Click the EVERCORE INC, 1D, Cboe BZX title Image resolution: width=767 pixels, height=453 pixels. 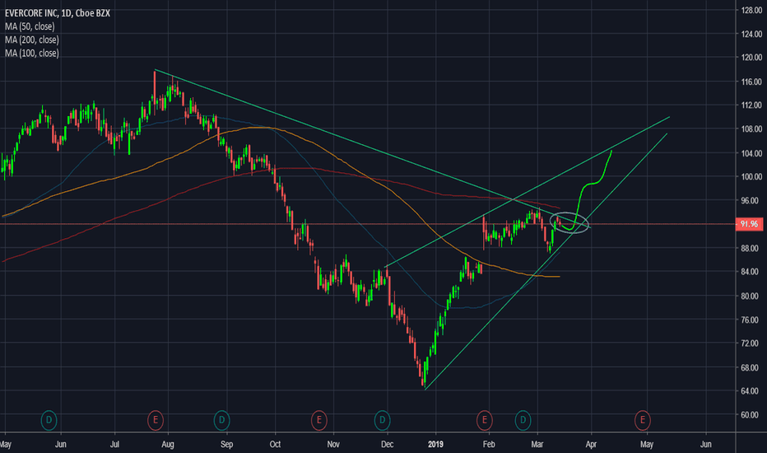(x=58, y=13)
